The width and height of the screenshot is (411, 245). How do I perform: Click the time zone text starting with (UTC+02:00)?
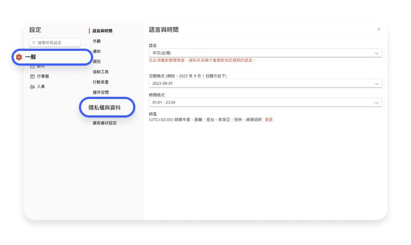click(206, 120)
